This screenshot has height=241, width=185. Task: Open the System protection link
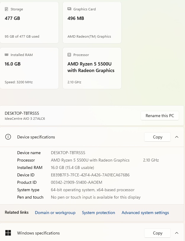[x=98, y=213]
